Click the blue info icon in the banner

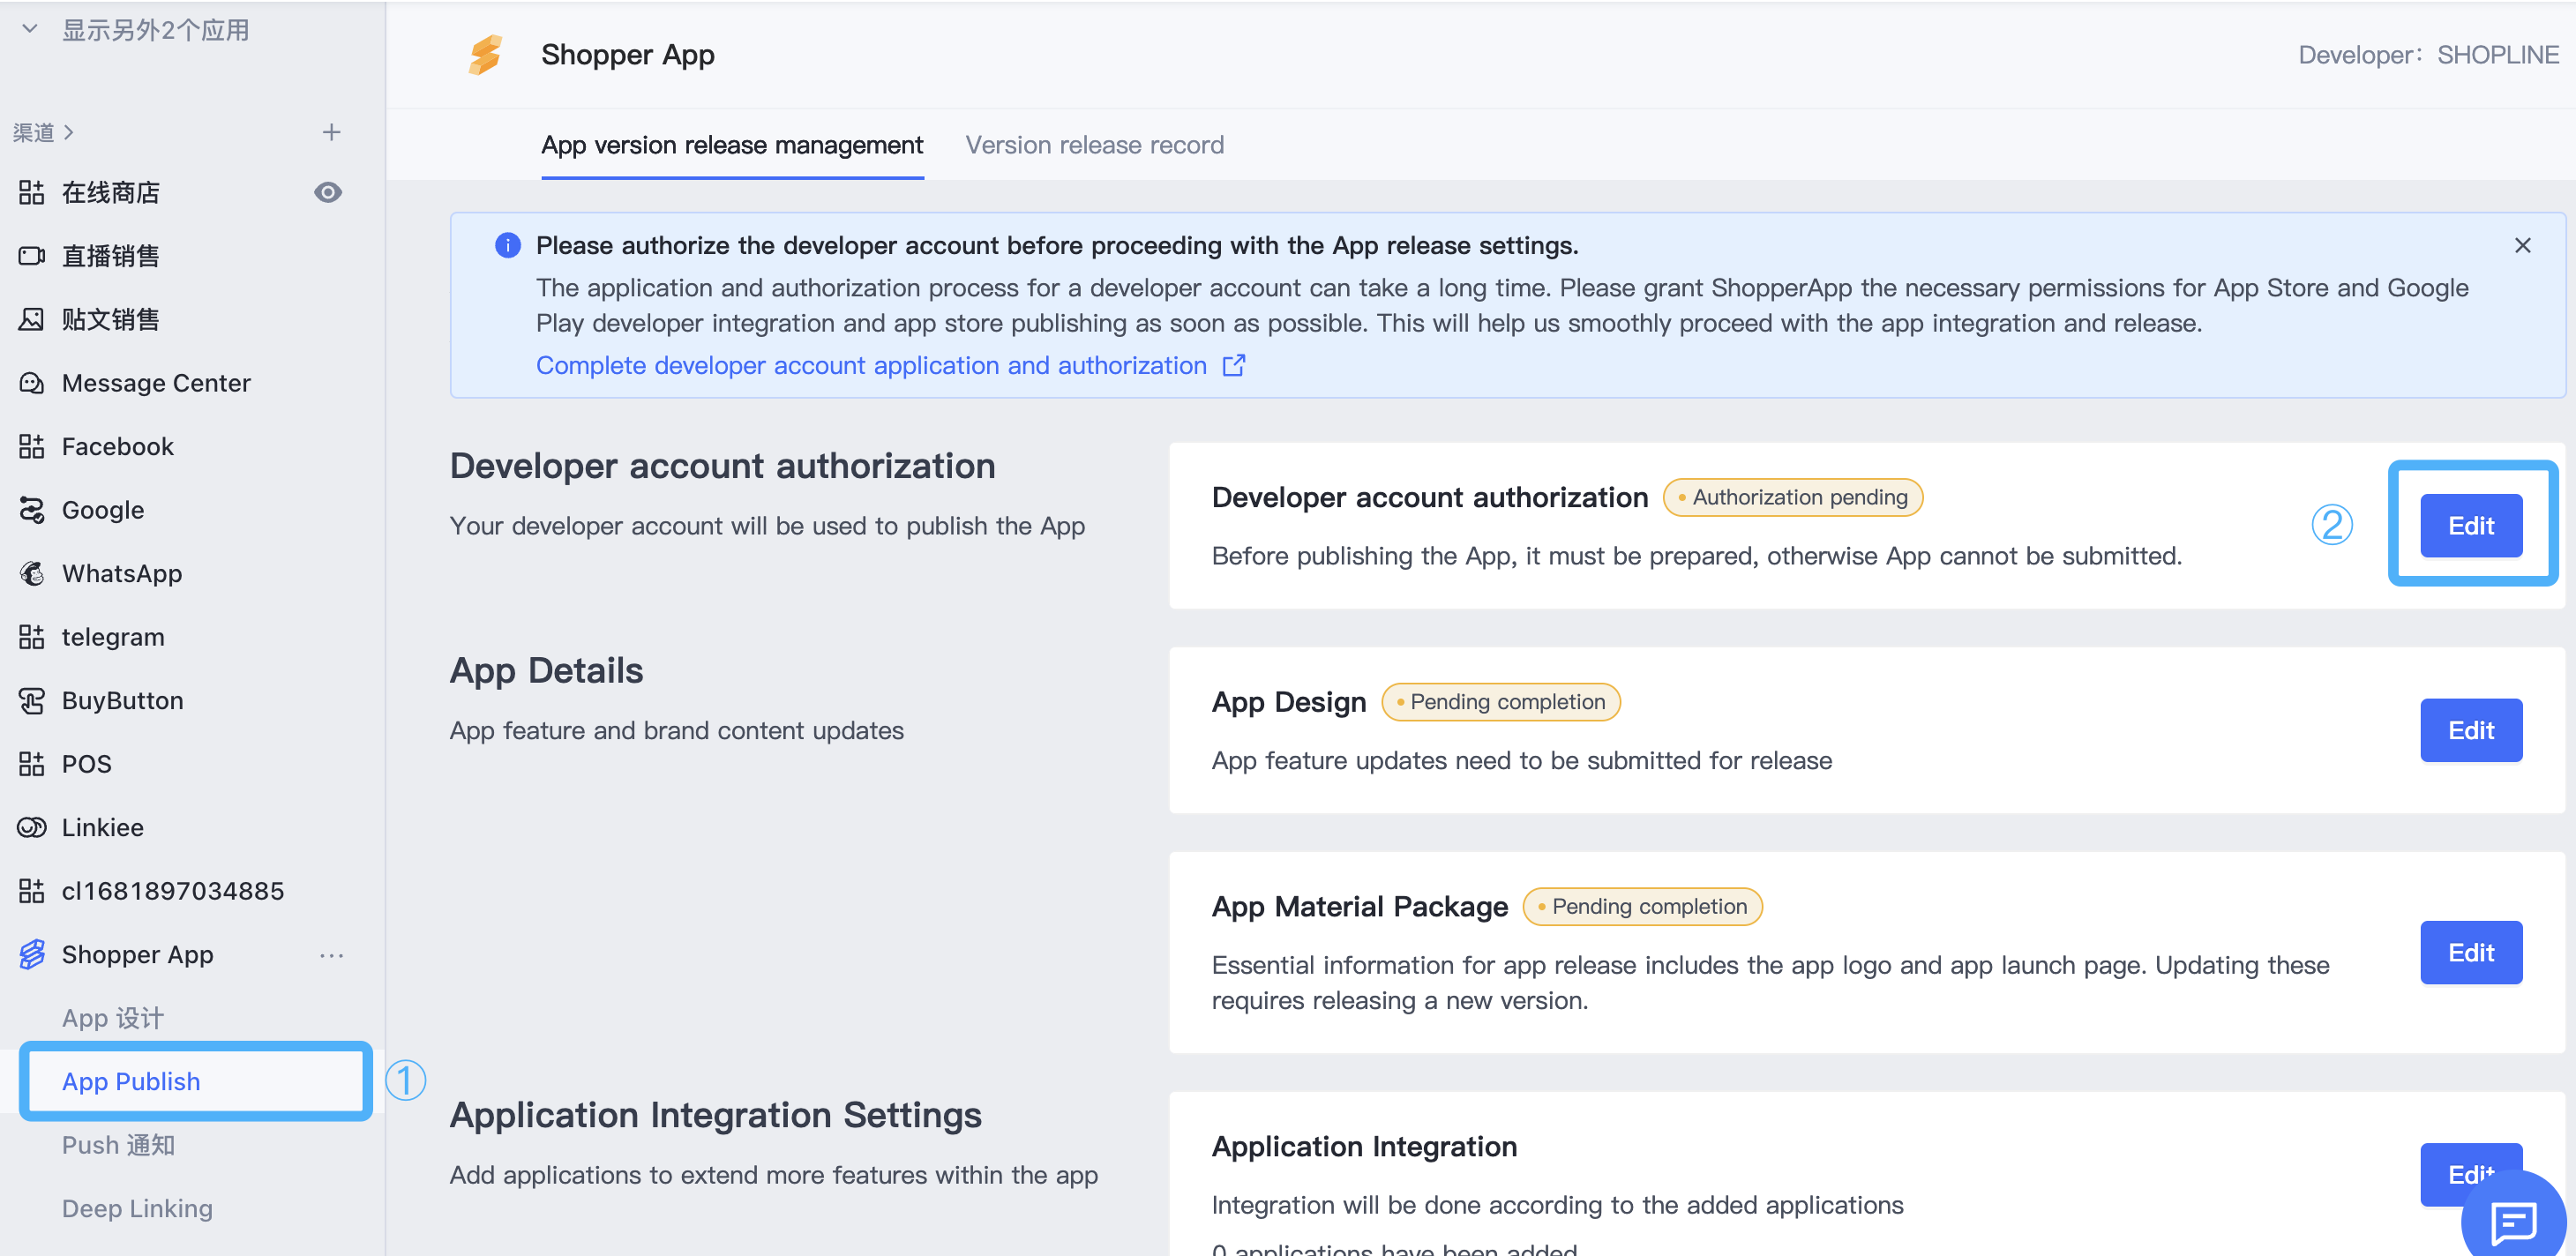[508, 246]
